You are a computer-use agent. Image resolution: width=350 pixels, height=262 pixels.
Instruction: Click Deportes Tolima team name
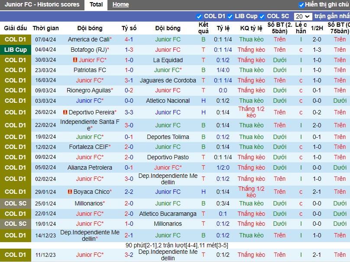coord(168,137)
